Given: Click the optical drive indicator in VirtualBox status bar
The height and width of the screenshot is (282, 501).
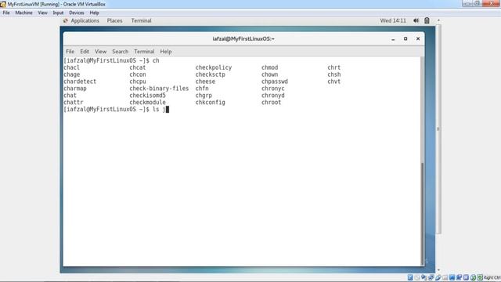Looking at the screenshot, I should [x=417, y=277].
